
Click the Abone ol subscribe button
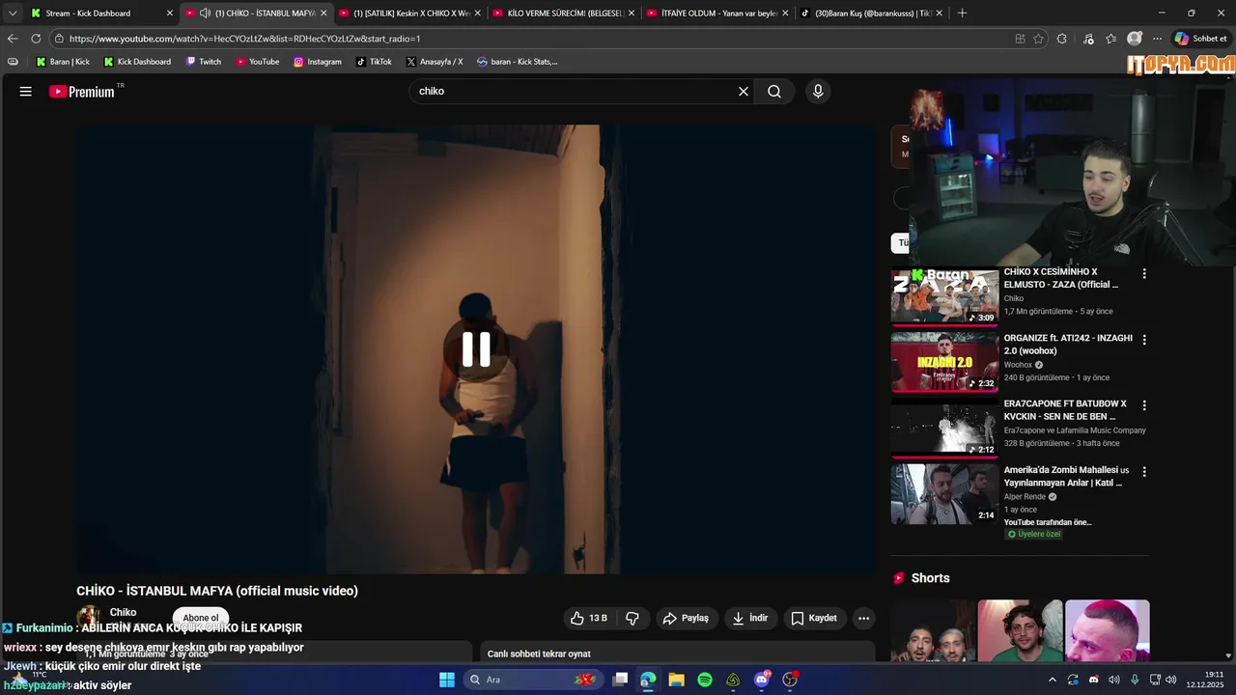(201, 618)
